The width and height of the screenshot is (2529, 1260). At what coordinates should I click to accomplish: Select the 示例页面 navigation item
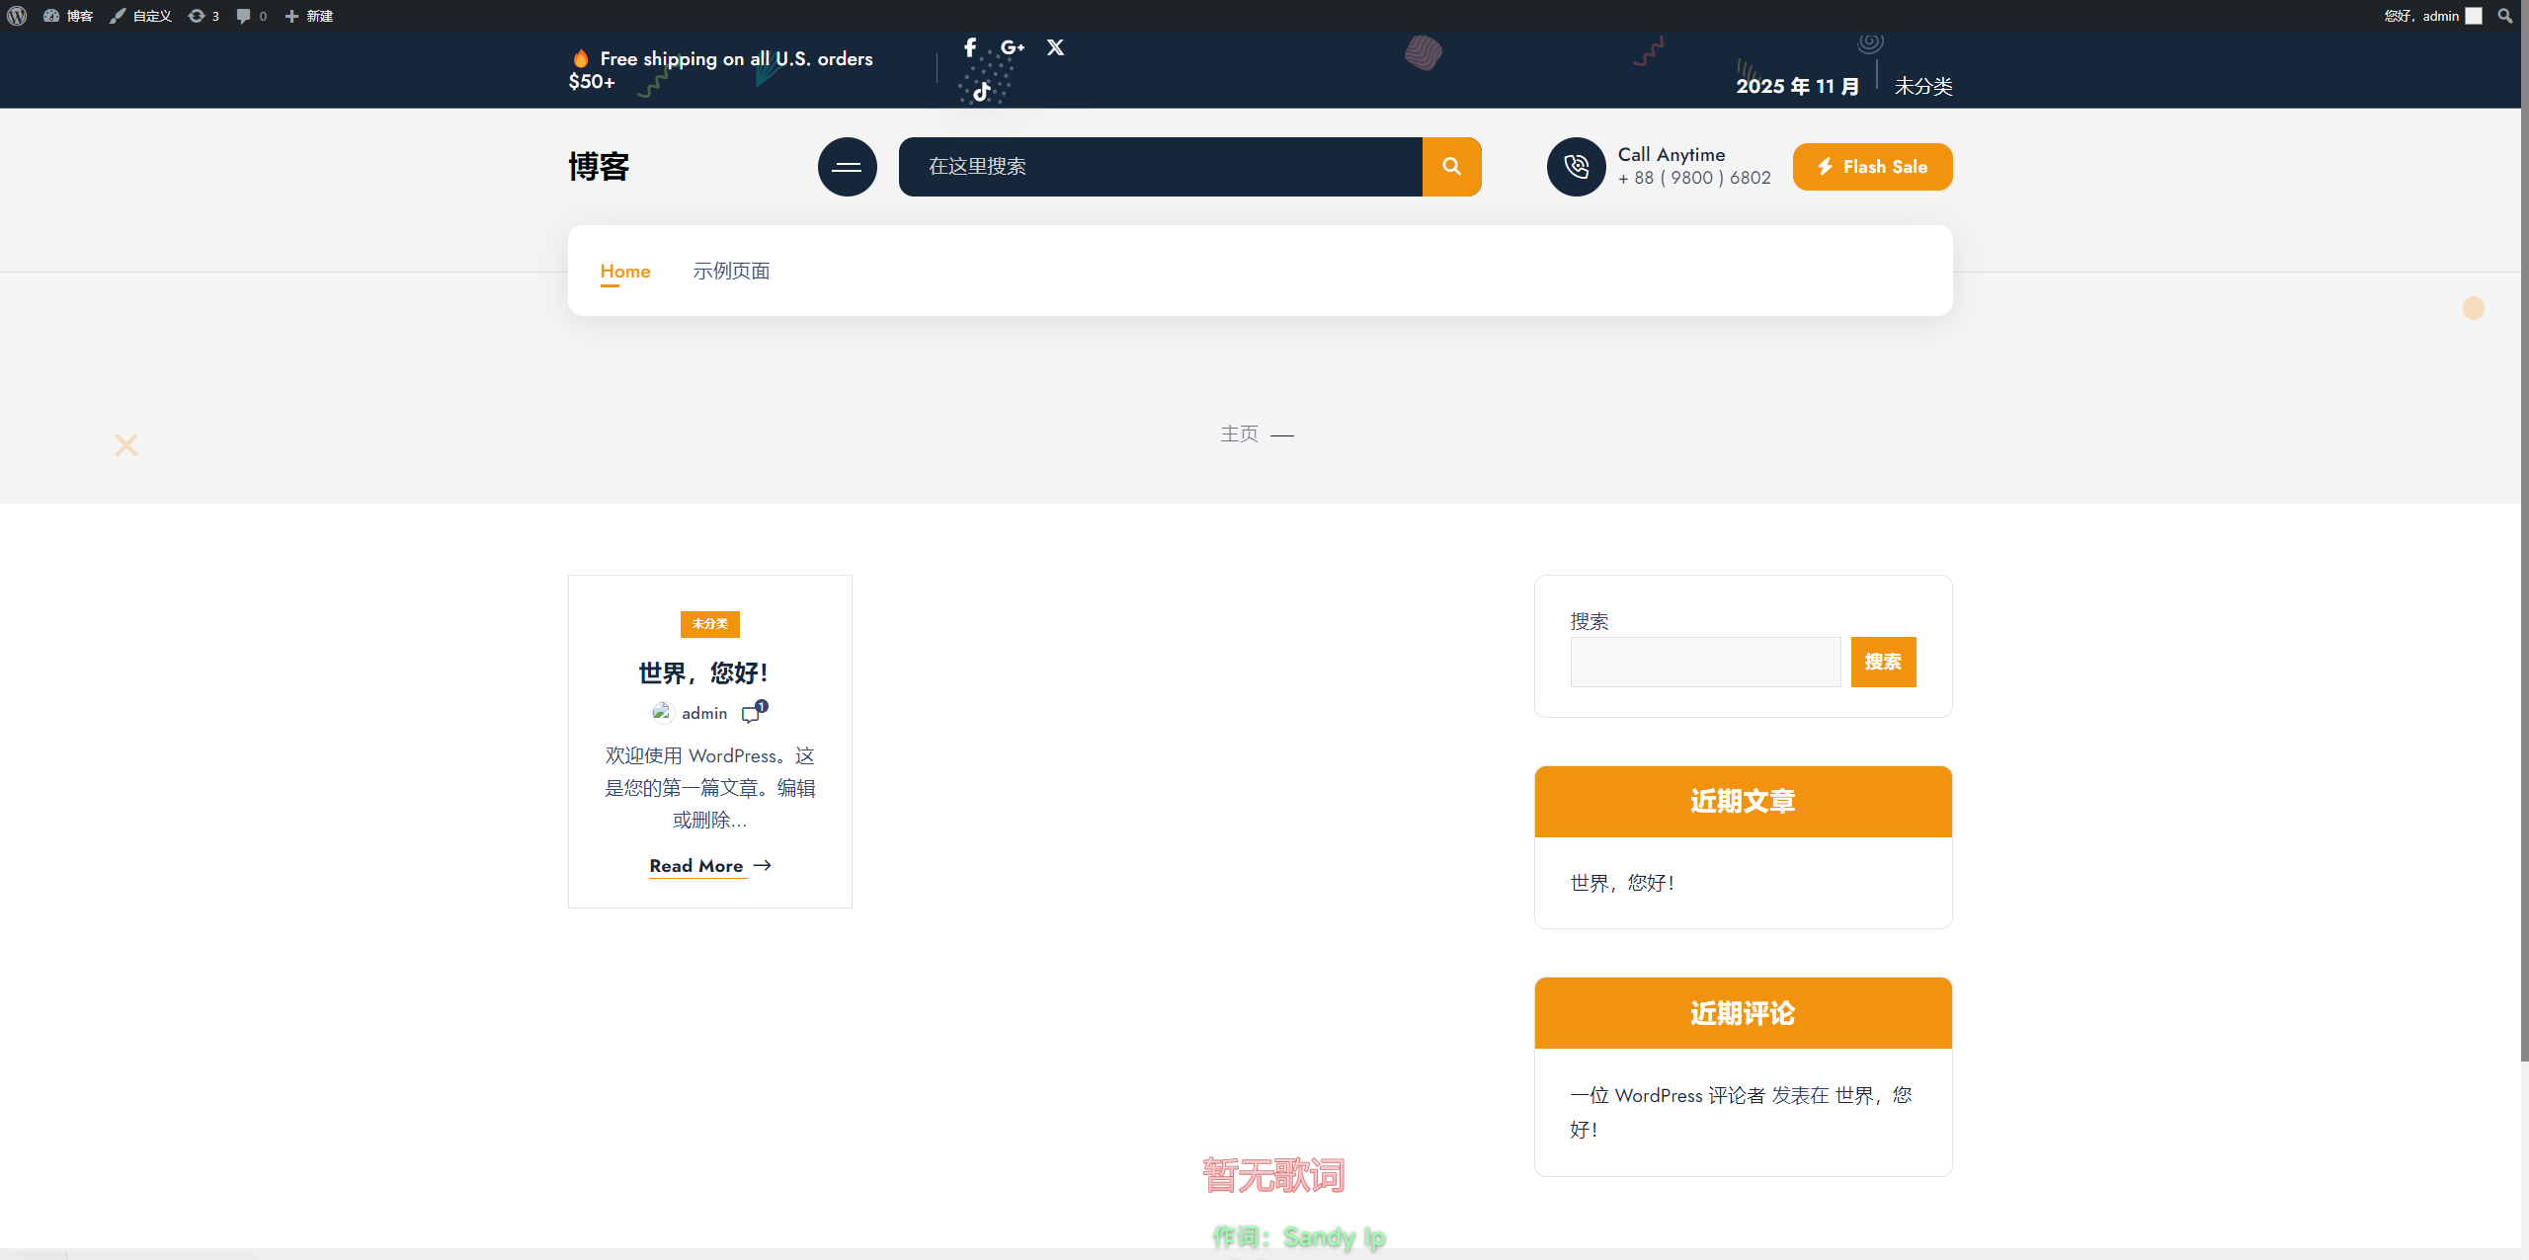coord(731,272)
